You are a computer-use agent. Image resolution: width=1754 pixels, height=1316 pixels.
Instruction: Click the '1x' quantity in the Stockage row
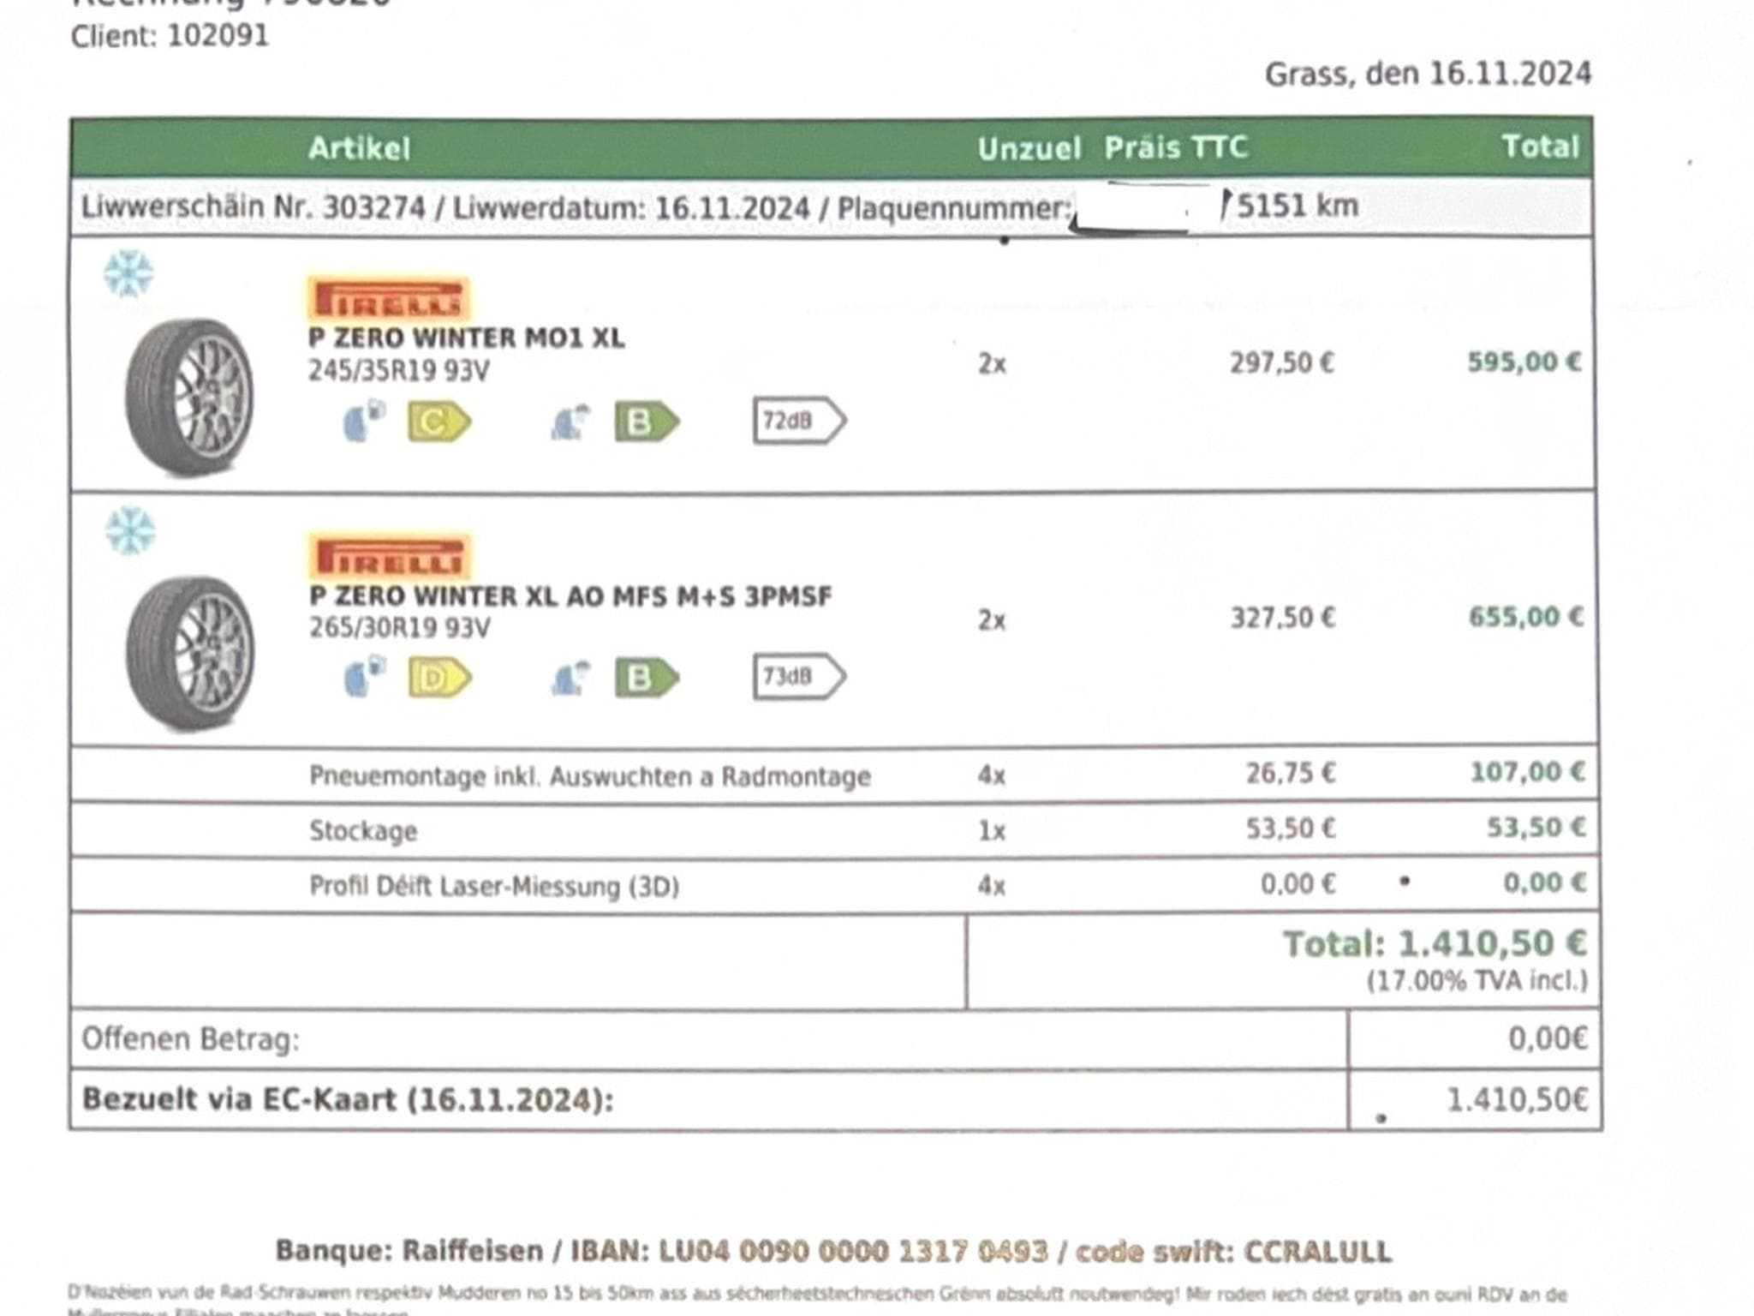tap(992, 830)
